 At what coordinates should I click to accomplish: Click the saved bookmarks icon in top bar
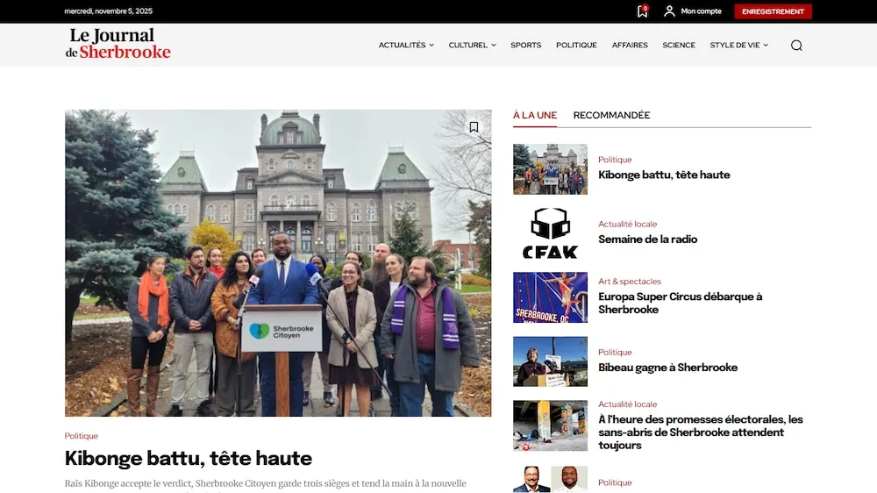pyautogui.click(x=642, y=11)
